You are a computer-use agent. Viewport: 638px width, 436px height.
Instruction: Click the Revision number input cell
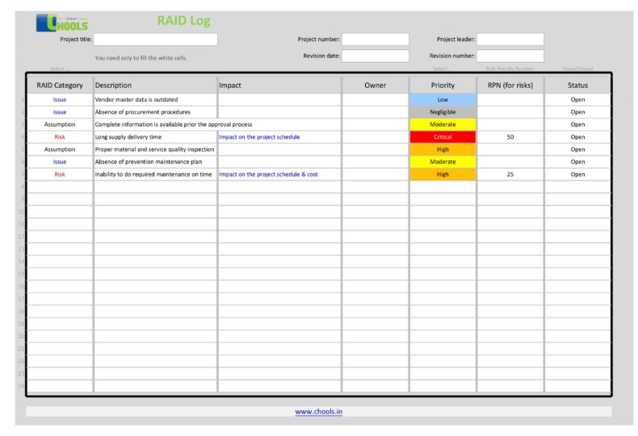coord(510,56)
